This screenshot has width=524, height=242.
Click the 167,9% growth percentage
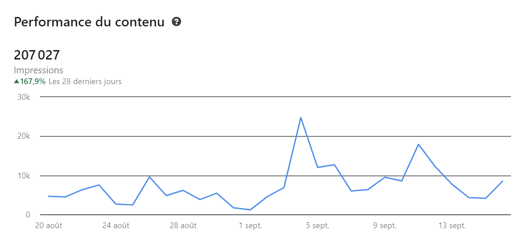(x=33, y=81)
